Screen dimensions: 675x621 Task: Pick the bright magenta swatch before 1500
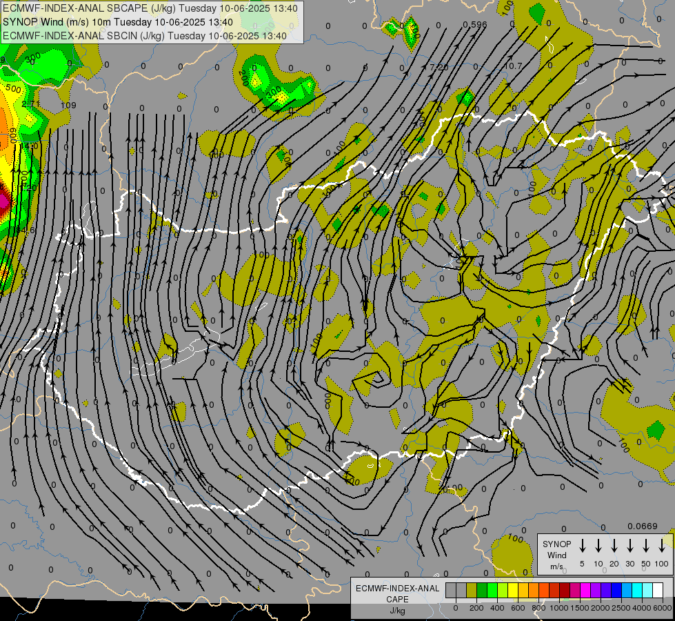[x=585, y=591]
